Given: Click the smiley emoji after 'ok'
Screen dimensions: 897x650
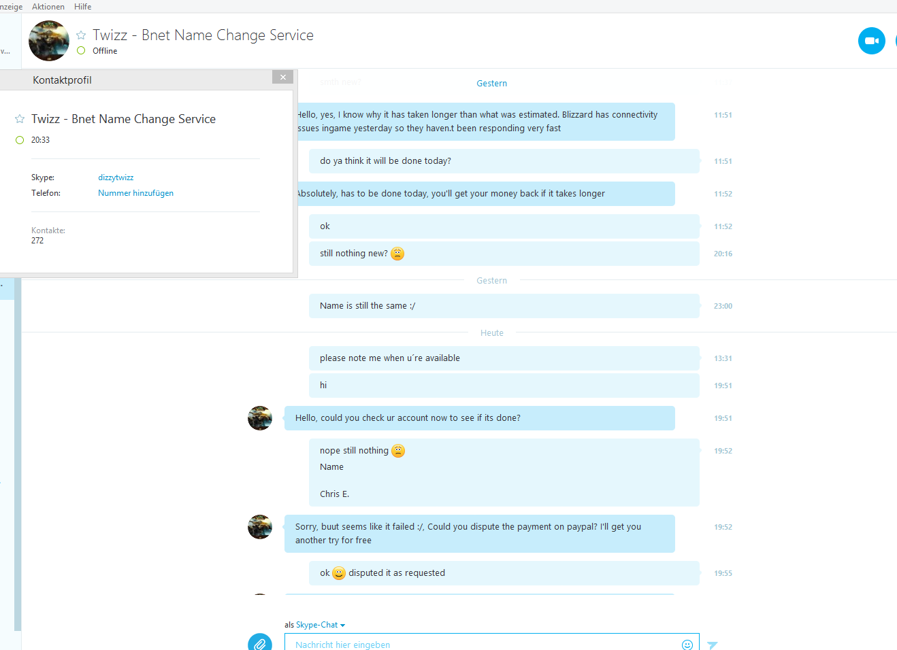Looking at the screenshot, I should [x=339, y=573].
